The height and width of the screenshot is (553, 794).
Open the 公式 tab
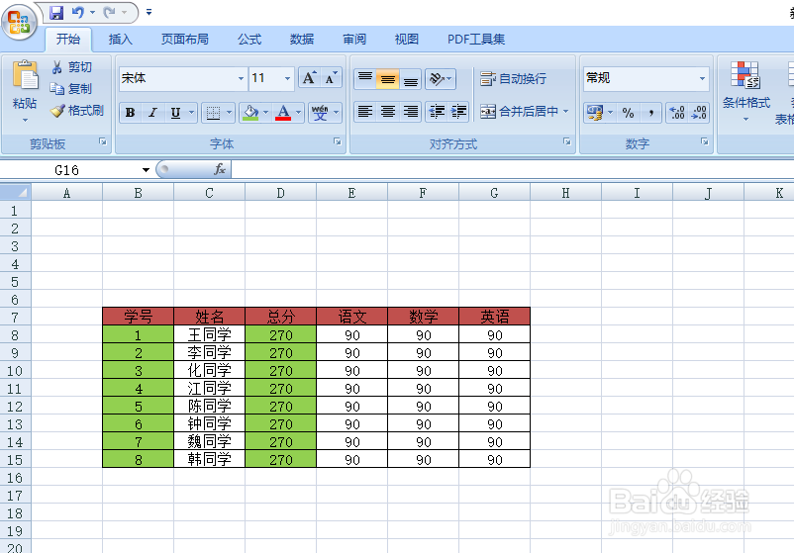[249, 40]
